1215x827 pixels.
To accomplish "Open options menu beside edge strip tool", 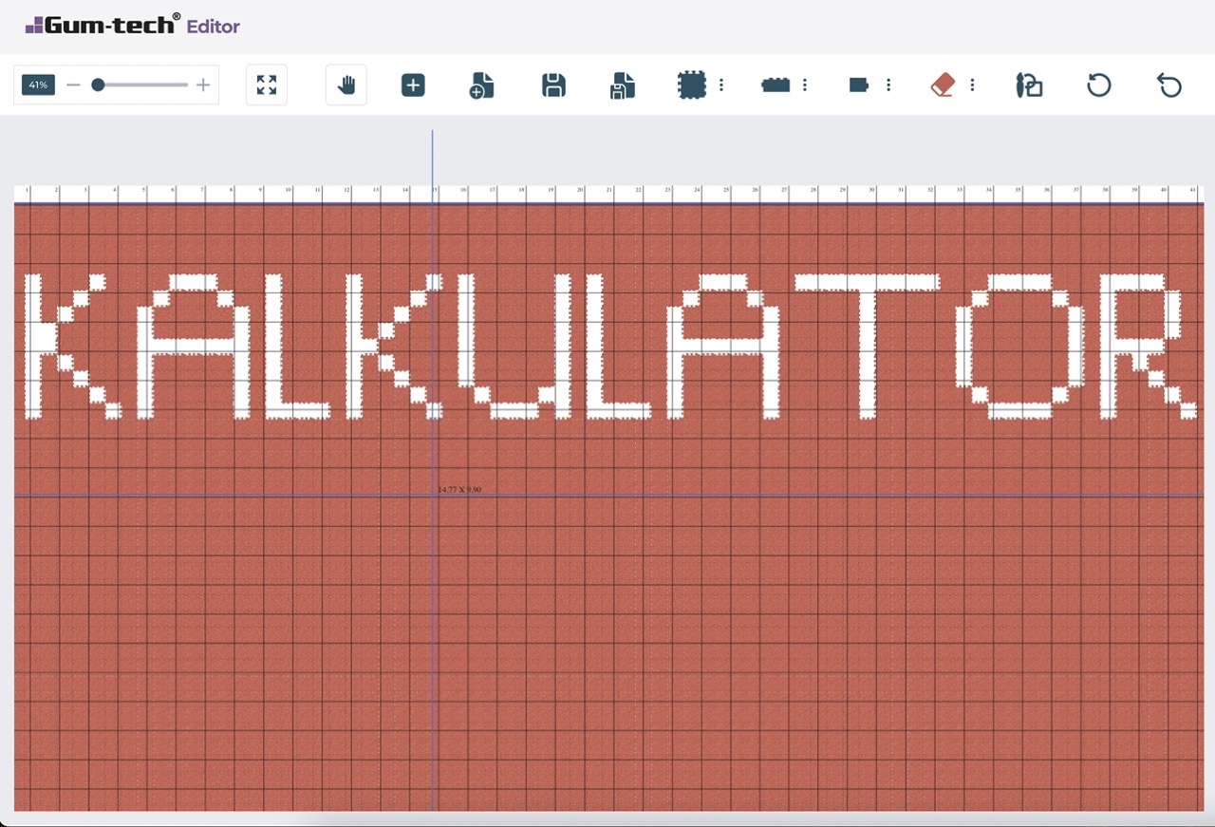I will click(805, 85).
